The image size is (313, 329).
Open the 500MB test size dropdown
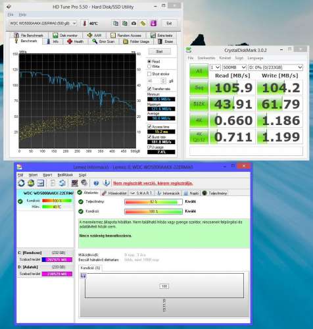coord(234,67)
